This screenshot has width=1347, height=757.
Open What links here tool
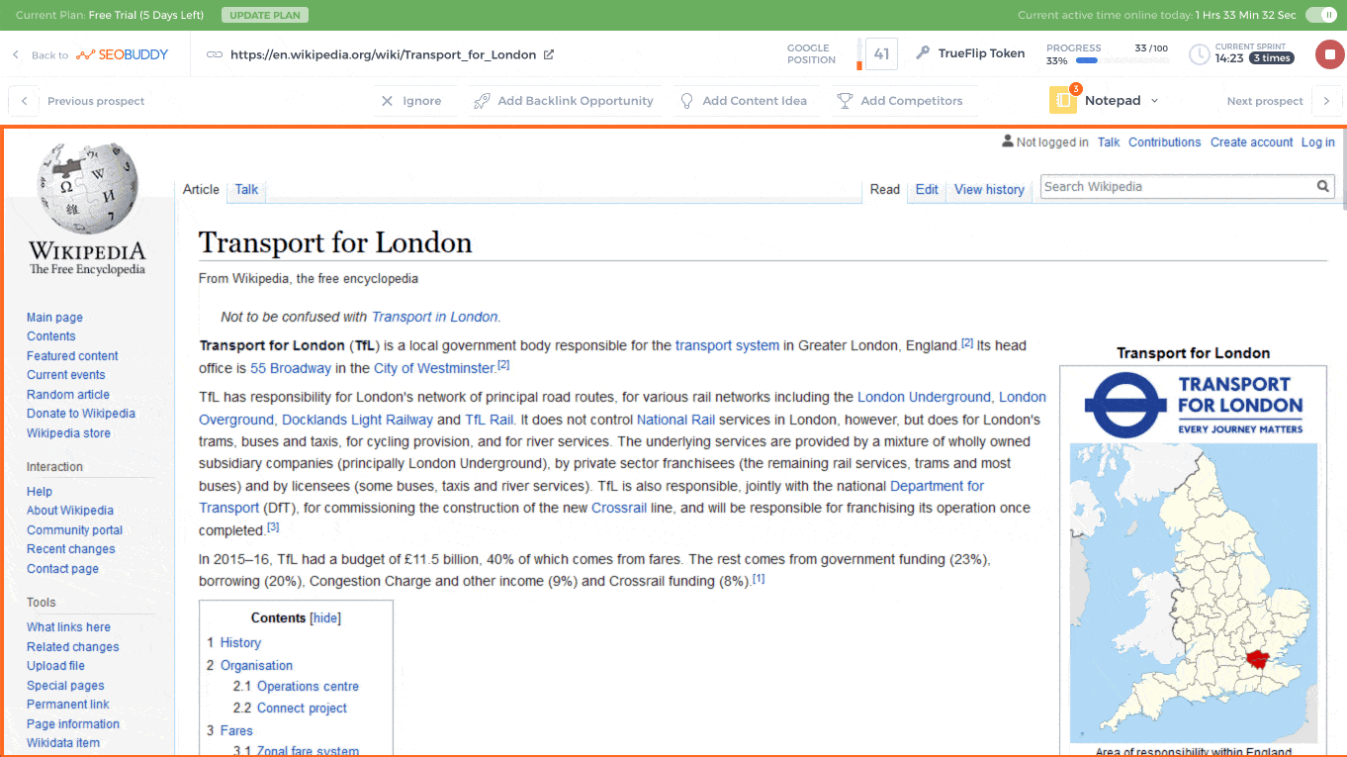tap(68, 627)
